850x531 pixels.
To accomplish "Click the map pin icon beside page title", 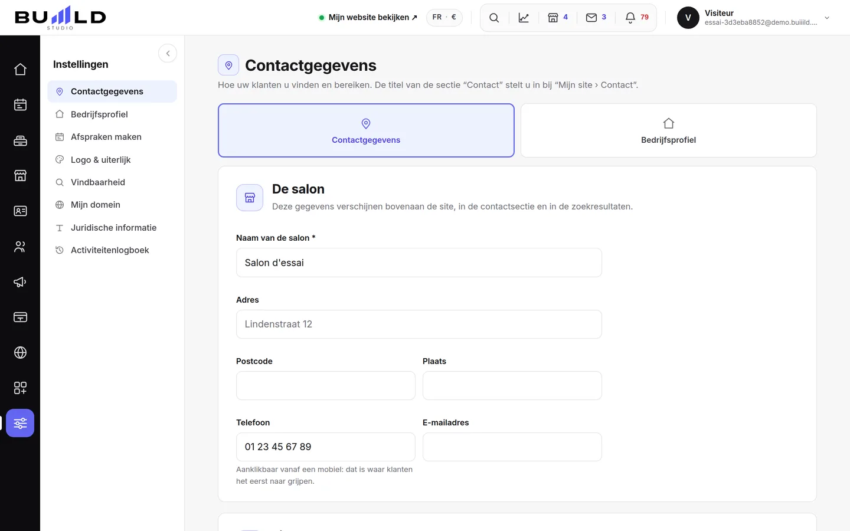I will point(228,65).
